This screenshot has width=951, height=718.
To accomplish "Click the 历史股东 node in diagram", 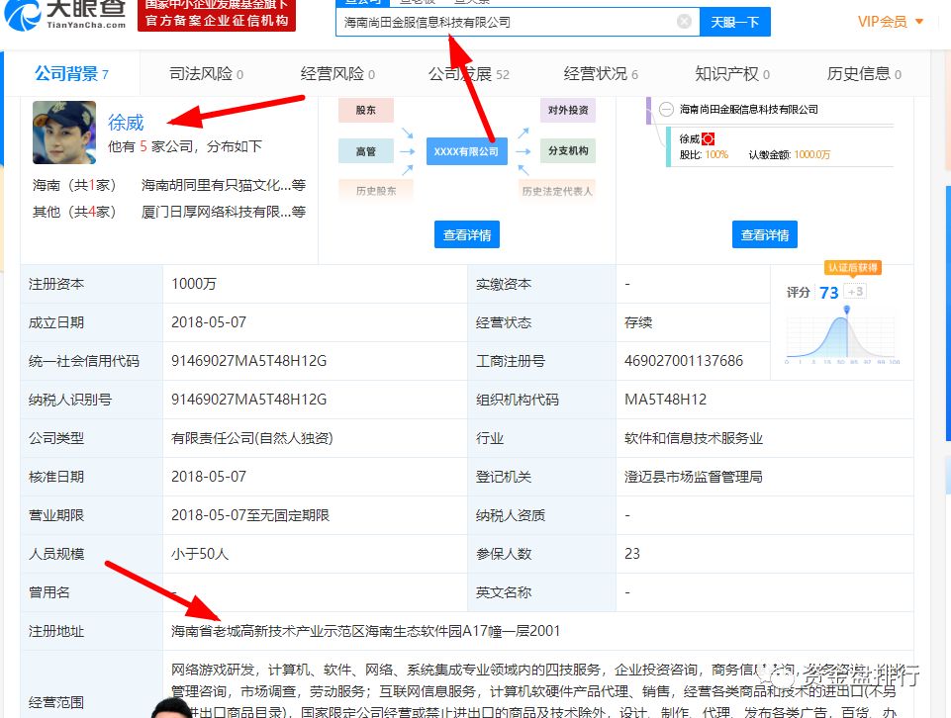I will point(376,191).
